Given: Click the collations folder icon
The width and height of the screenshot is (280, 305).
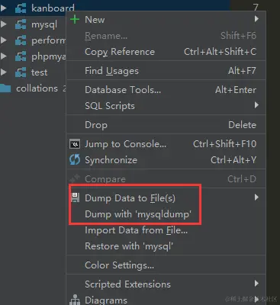Looking at the screenshot, I should point(5,88).
